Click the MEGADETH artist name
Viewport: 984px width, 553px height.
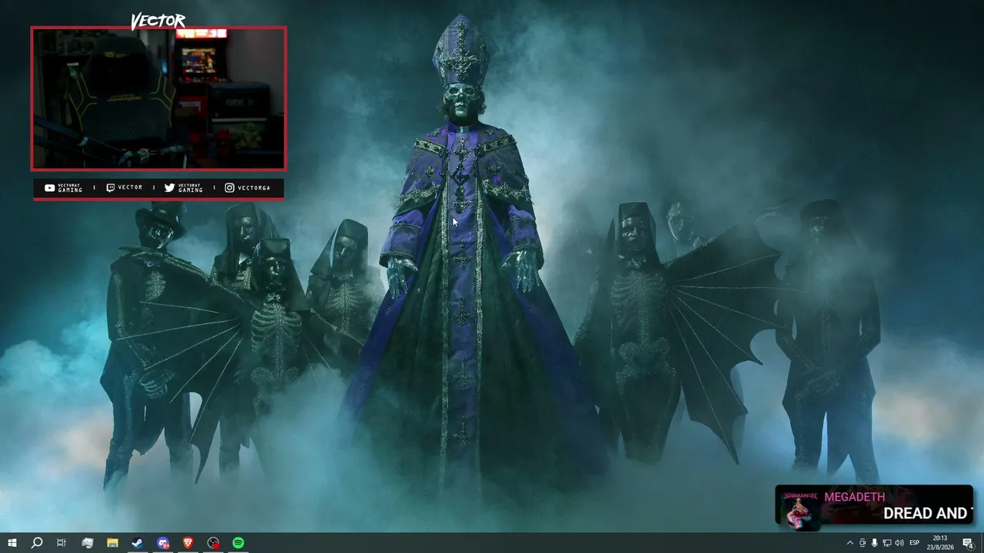(x=854, y=497)
